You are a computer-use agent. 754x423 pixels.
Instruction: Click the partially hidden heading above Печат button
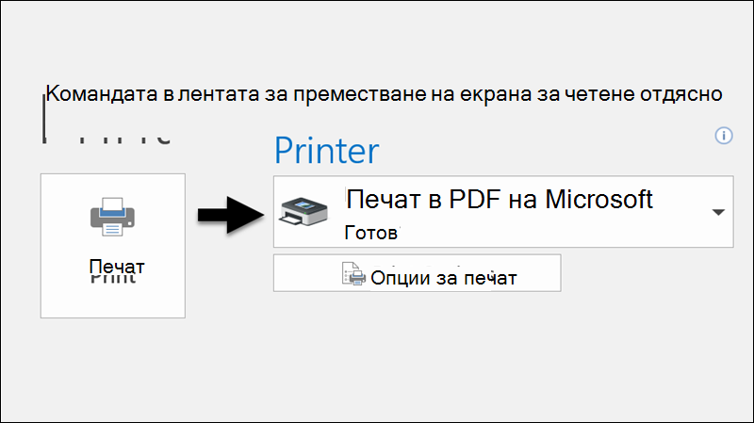(106, 138)
